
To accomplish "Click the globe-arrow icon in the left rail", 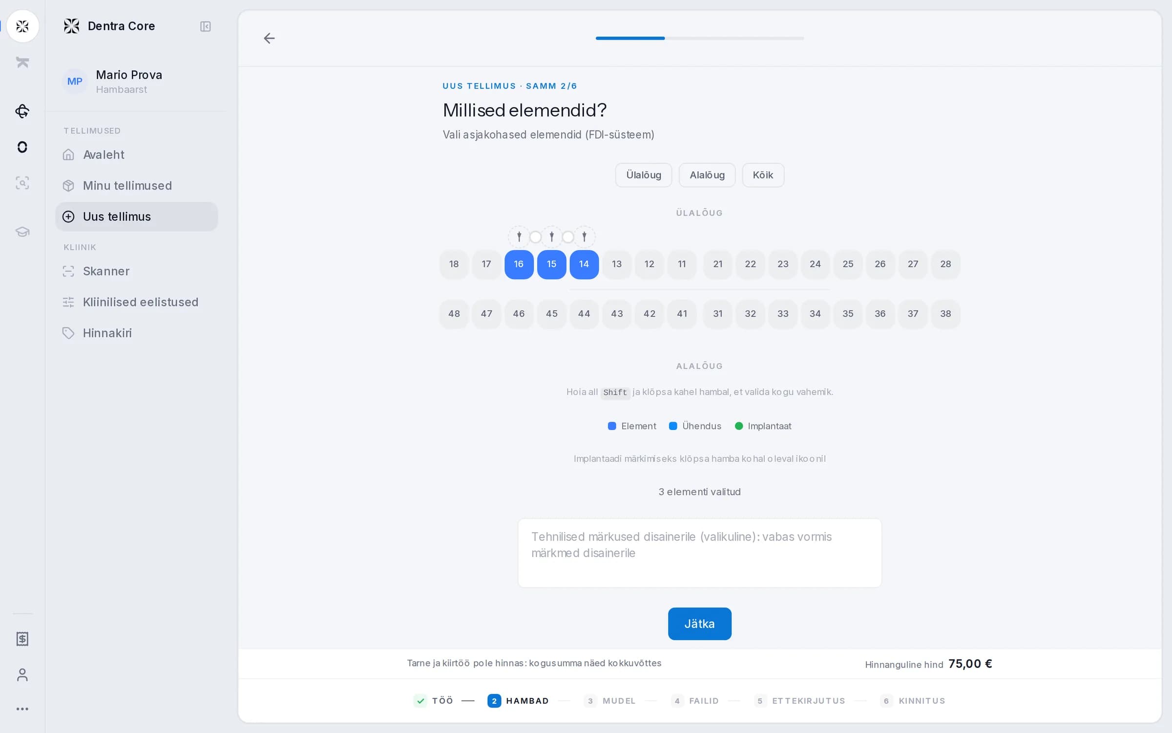I will tap(22, 111).
